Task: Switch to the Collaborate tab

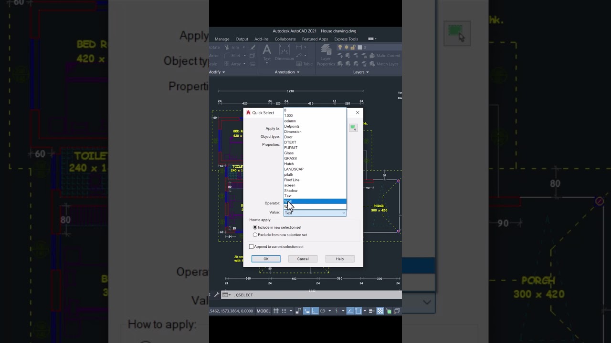Action: coord(285,39)
